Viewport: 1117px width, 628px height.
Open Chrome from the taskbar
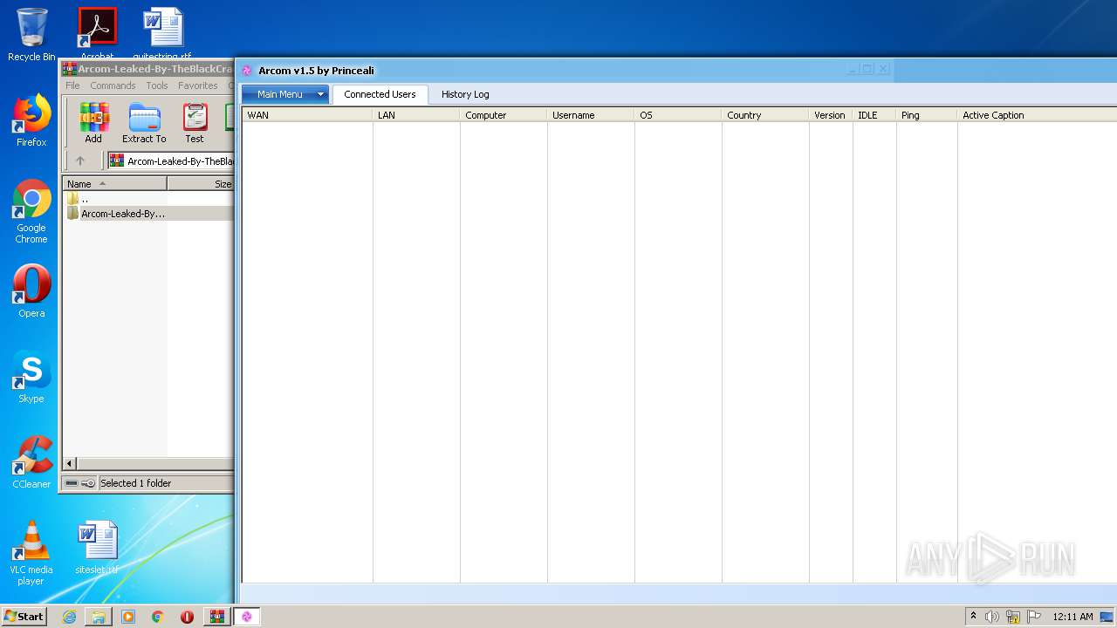click(x=157, y=617)
